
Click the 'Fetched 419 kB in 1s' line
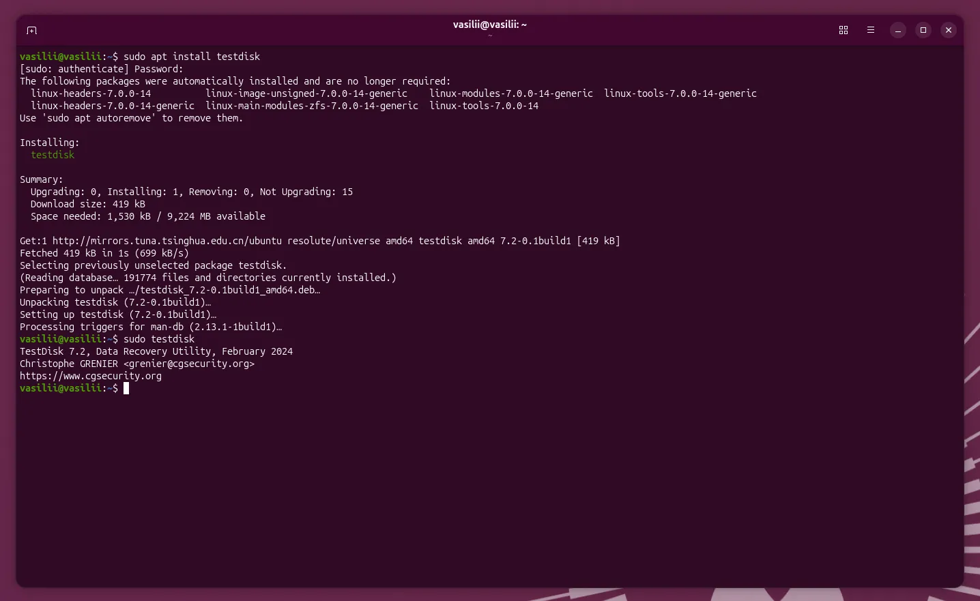(104, 253)
